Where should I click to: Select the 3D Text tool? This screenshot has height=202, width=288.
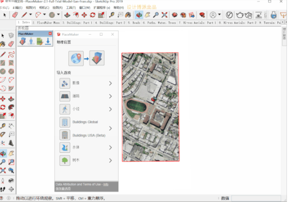pos(11,143)
